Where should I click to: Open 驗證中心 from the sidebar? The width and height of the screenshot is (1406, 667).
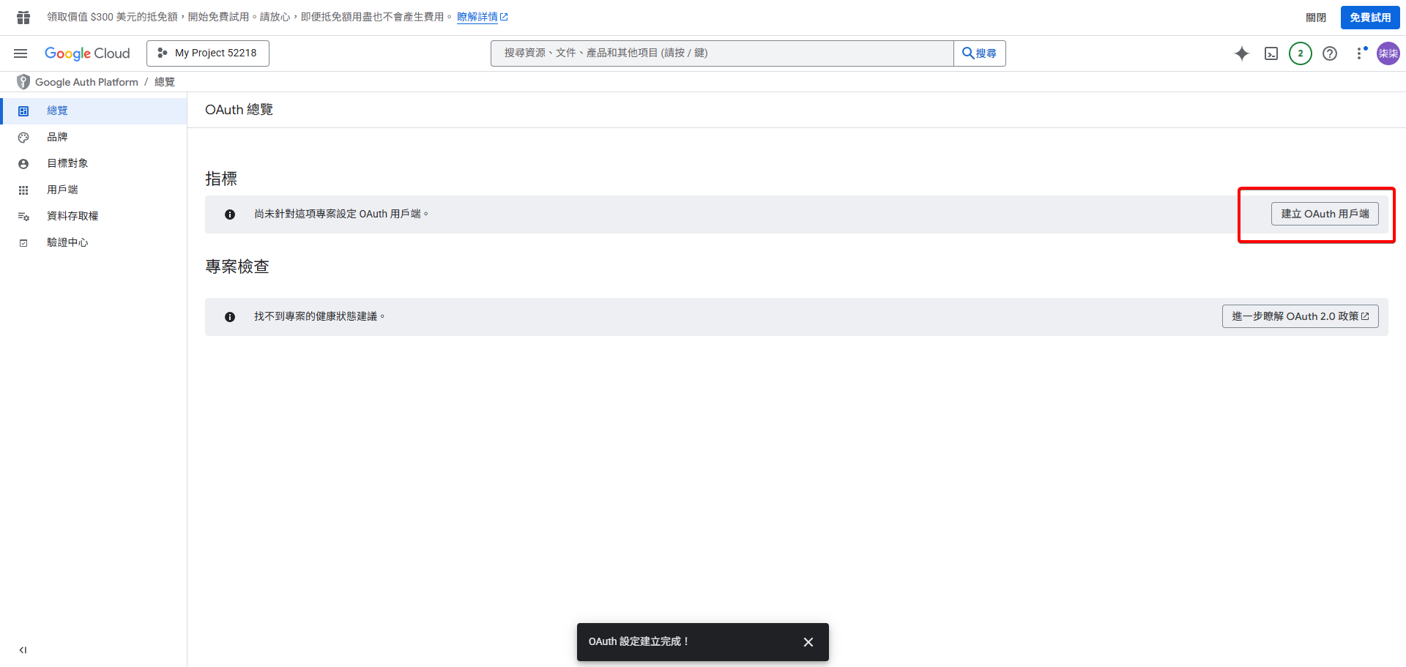67,242
